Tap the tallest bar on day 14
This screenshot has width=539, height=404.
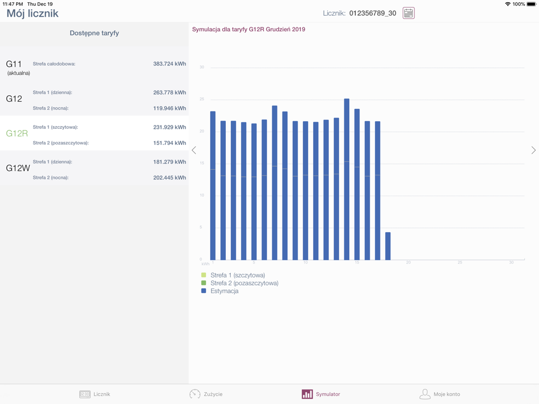[347, 178]
